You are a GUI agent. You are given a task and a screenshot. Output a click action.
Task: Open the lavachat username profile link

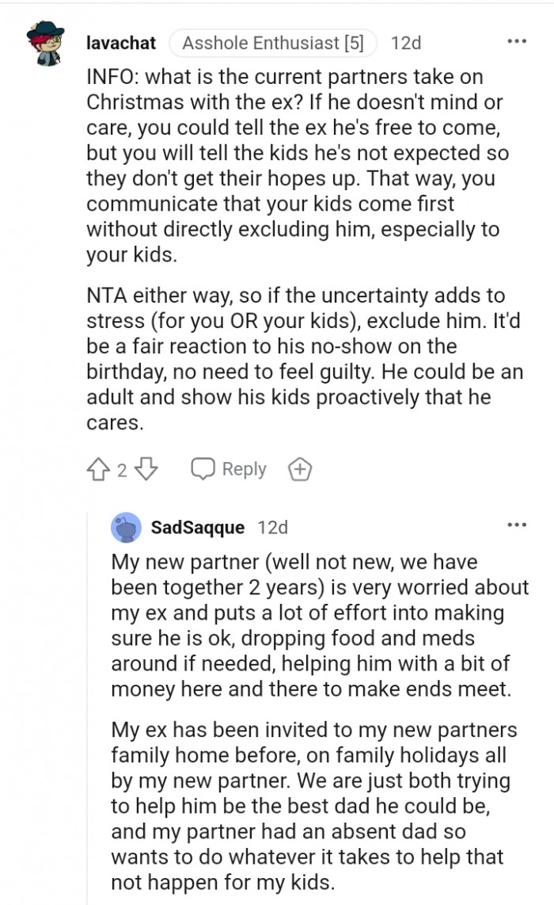click(x=120, y=43)
